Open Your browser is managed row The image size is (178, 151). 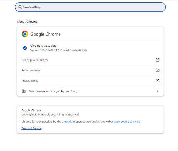click(90, 91)
